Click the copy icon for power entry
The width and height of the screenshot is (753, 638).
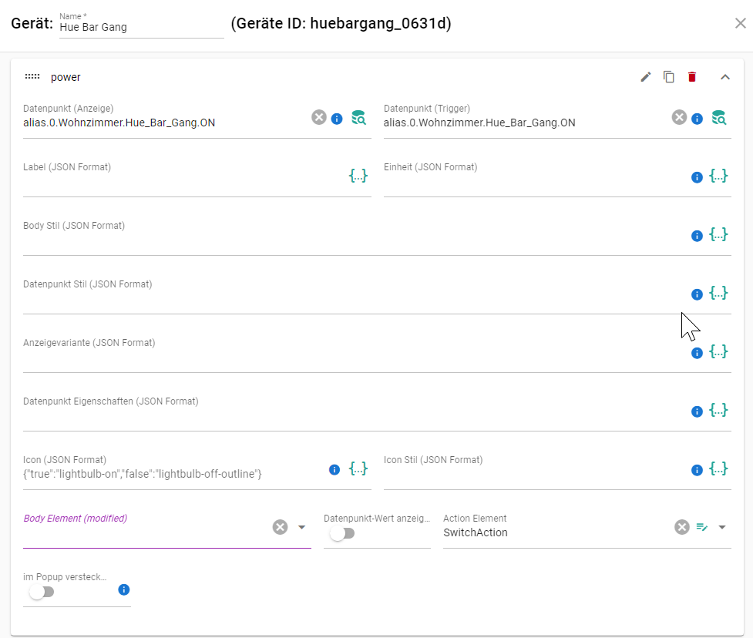[669, 77]
